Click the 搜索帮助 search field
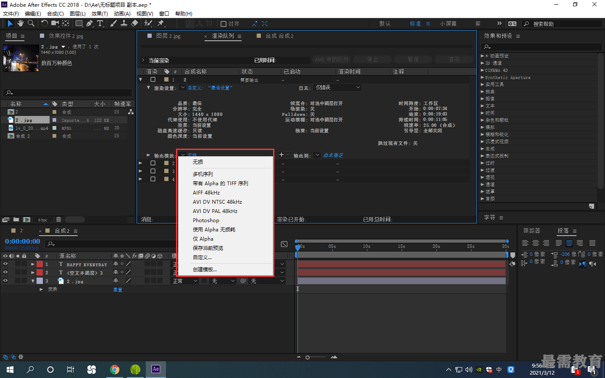 [x=563, y=24]
